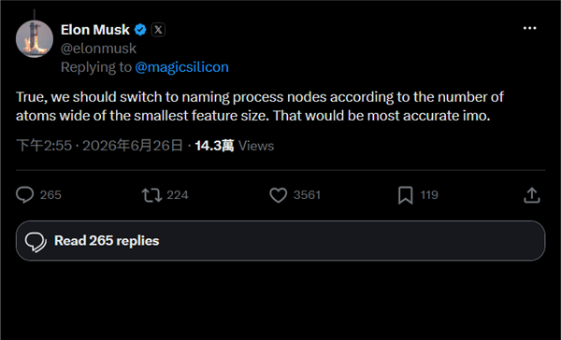The image size is (561, 340).
Task: Click the @elonmusk handle
Action: coord(98,49)
